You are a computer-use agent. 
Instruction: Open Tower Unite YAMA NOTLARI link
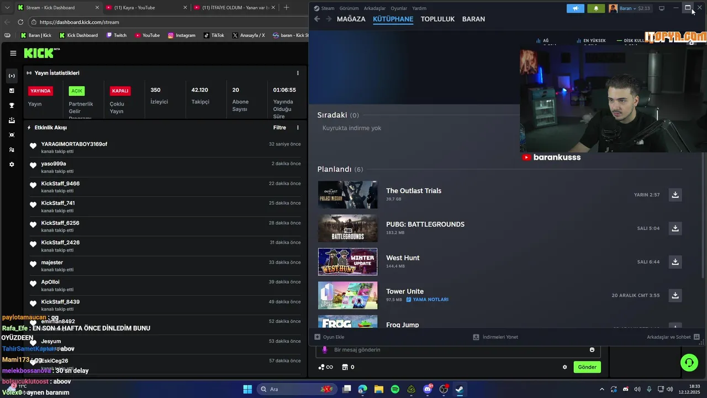pos(428,300)
